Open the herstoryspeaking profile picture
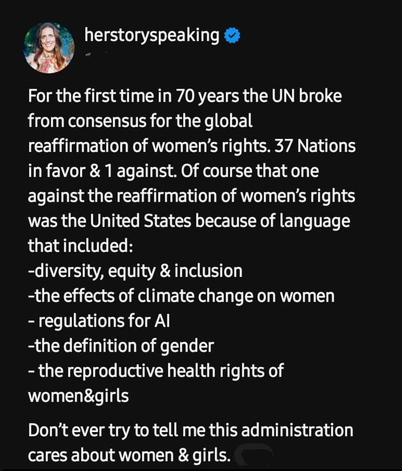 [48, 48]
